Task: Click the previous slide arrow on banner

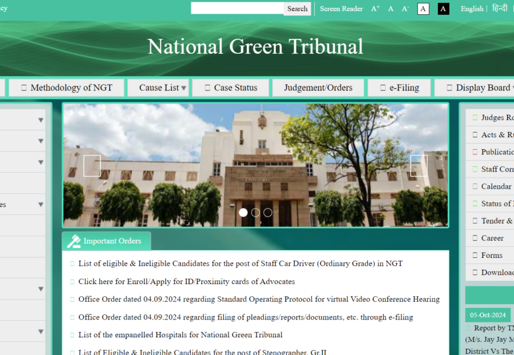Action: (92, 166)
